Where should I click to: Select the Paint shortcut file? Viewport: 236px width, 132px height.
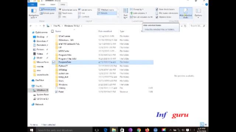coord(61,92)
